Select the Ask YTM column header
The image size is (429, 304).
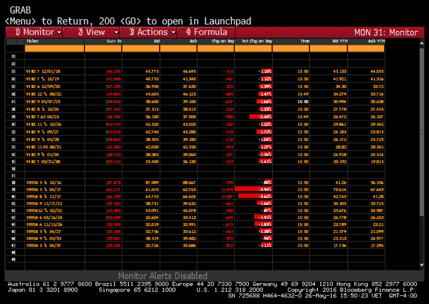pos(376,41)
